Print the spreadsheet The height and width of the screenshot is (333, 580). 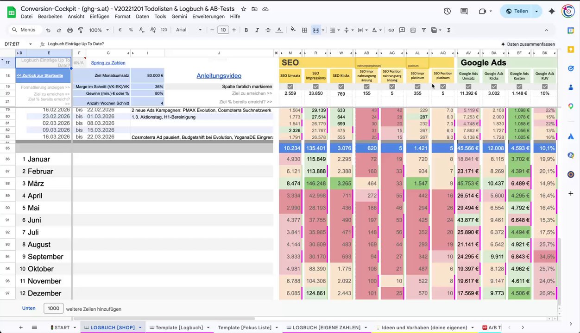(70, 30)
